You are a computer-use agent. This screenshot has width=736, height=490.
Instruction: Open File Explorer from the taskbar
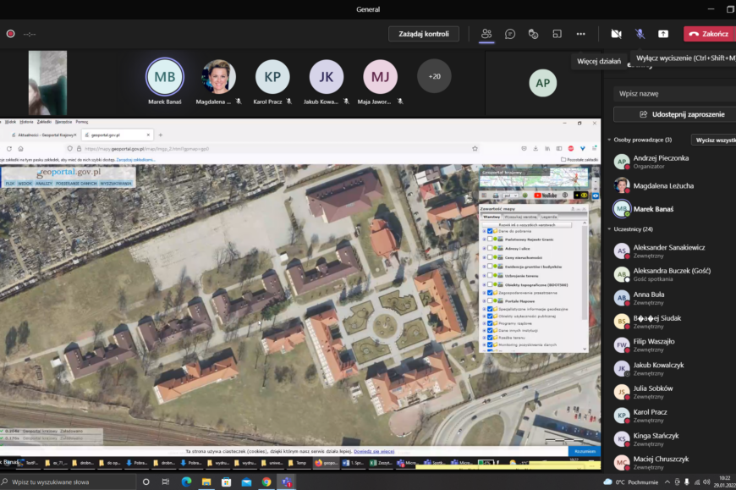click(206, 482)
